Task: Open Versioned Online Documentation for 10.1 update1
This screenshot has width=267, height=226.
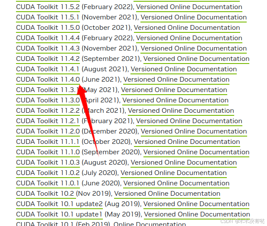Action: coord(197,215)
